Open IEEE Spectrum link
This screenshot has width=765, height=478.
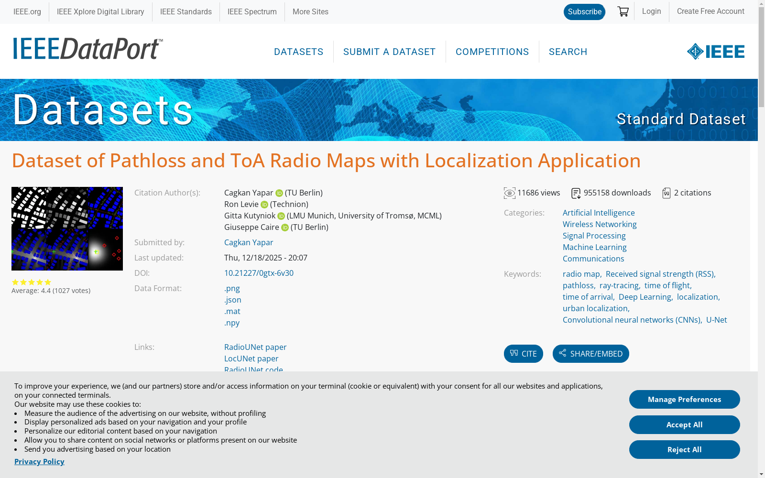(x=252, y=11)
